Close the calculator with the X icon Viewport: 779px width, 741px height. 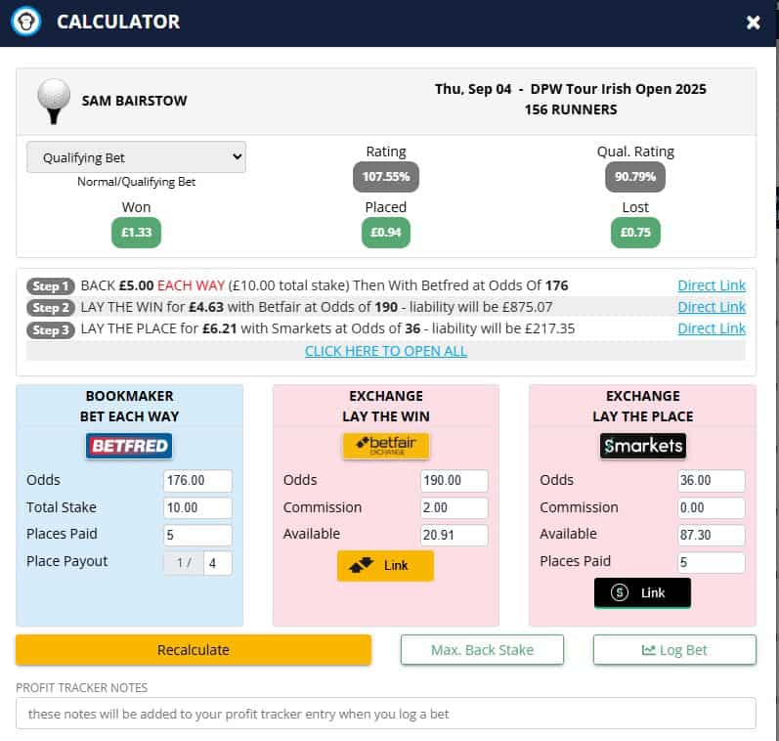(753, 22)
